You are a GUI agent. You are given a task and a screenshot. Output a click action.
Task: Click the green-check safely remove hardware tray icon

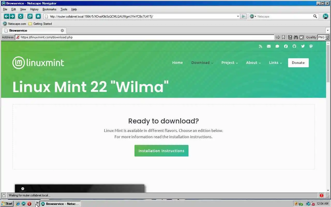tap(301, 204)
